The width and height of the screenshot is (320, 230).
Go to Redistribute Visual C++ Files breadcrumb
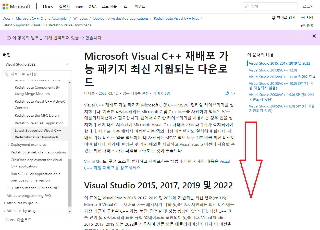176,18
